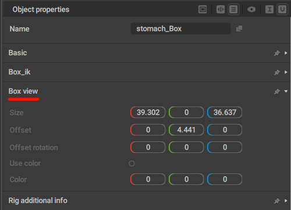Enable the Use color option

tap(132, 163)
